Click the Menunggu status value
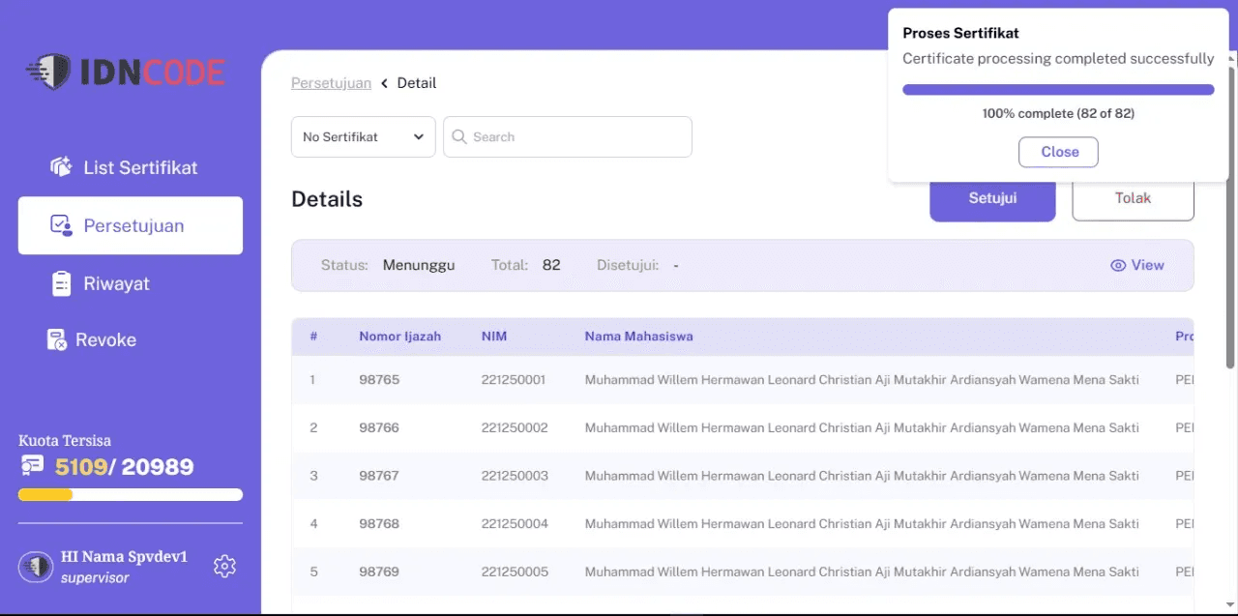 [419, 265]
